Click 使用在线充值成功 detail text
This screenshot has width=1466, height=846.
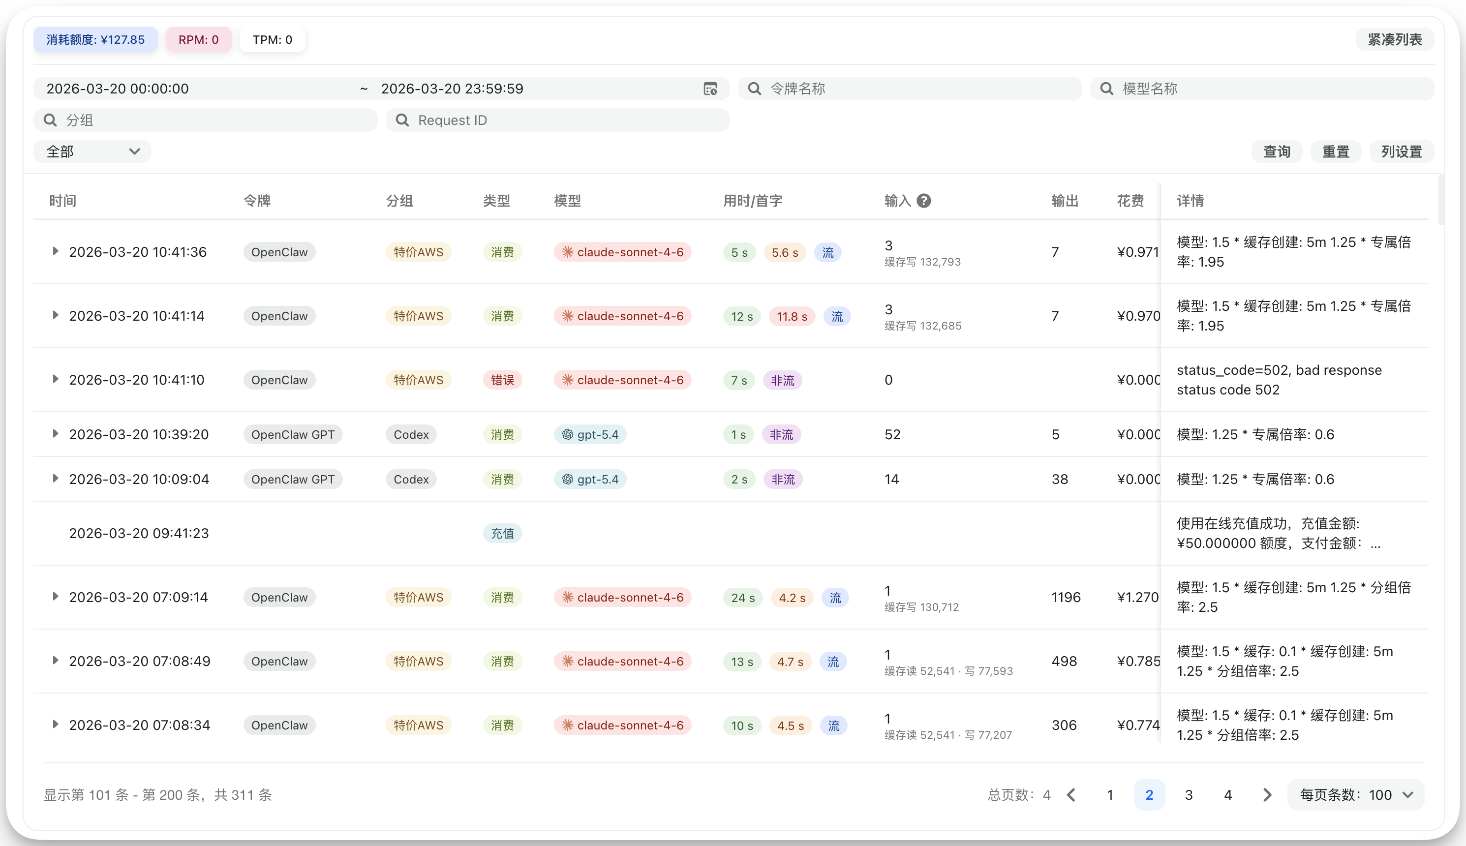[x=1278, y=533]
